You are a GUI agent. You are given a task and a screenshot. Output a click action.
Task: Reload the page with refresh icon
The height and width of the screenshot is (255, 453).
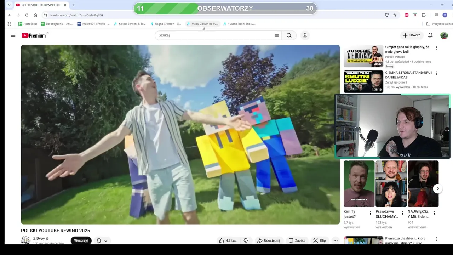click(27, 15)
